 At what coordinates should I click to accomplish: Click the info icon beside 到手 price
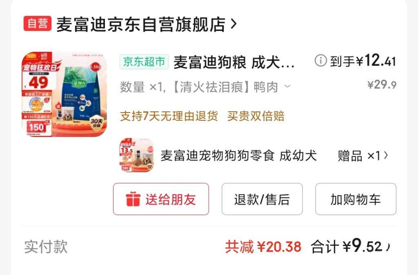(320, 60)
